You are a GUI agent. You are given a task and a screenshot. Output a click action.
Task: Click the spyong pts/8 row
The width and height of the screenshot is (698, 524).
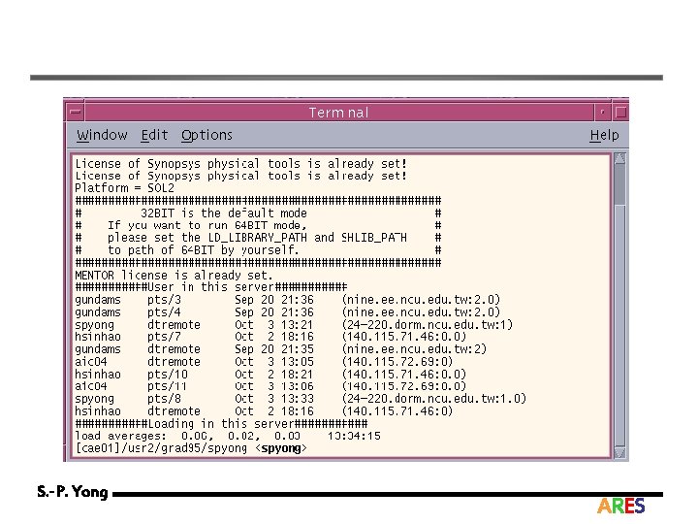click(301, 399)
